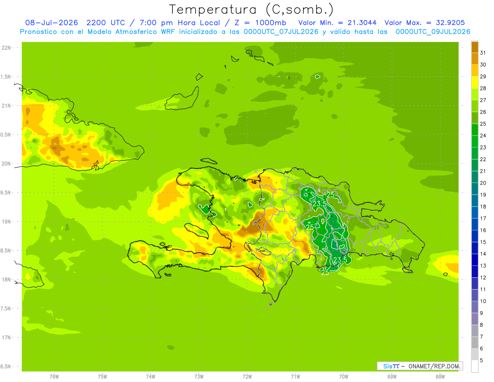
Task: Click the blue "Sis" logo text
Action: [388, 366]
